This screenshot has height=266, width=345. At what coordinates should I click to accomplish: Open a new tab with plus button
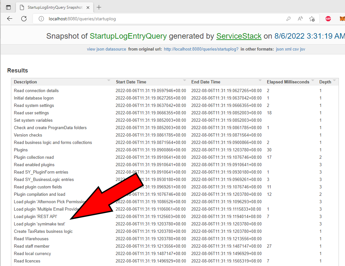coord(99,7)
